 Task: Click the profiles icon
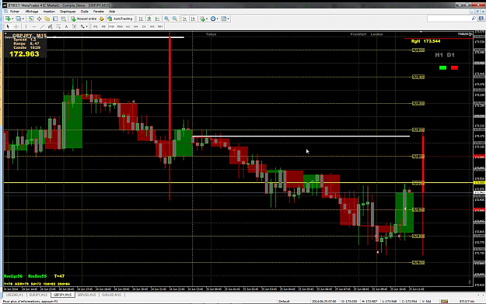click(x=19, y=19)
